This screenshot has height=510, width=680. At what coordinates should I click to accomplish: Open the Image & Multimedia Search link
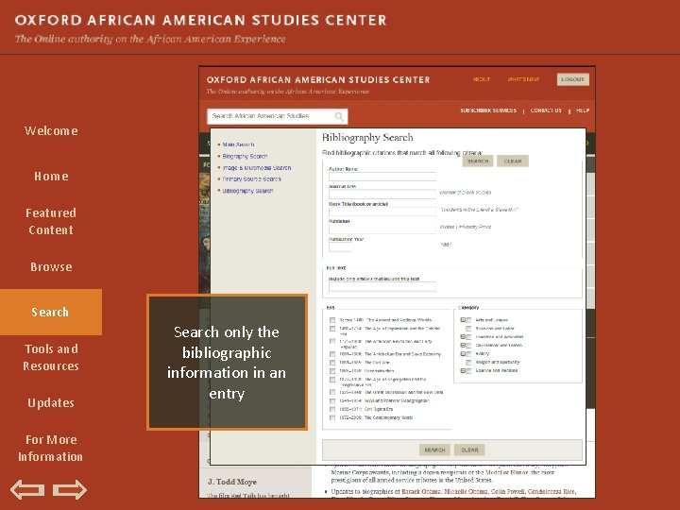[257, 168]
